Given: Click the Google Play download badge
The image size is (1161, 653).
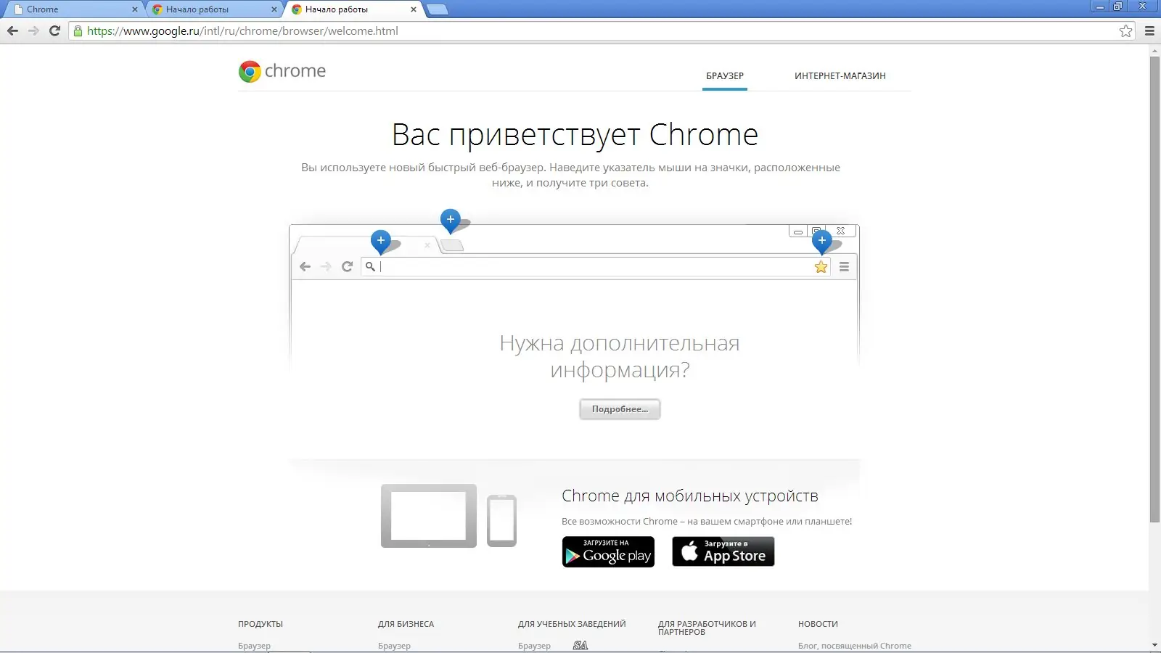Looking at the screenshot, I should pos(608,551).
